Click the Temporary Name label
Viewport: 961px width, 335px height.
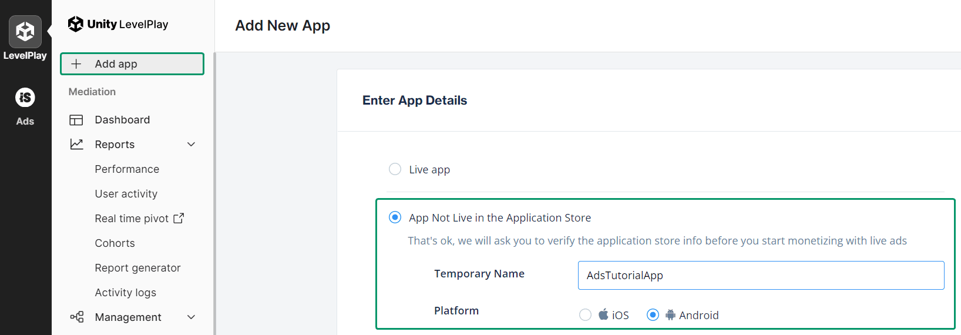(479, 274)
